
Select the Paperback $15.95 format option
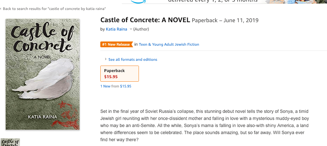click(120, 74)
